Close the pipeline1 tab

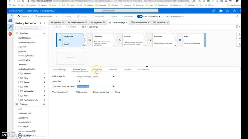tap(63, 22)
